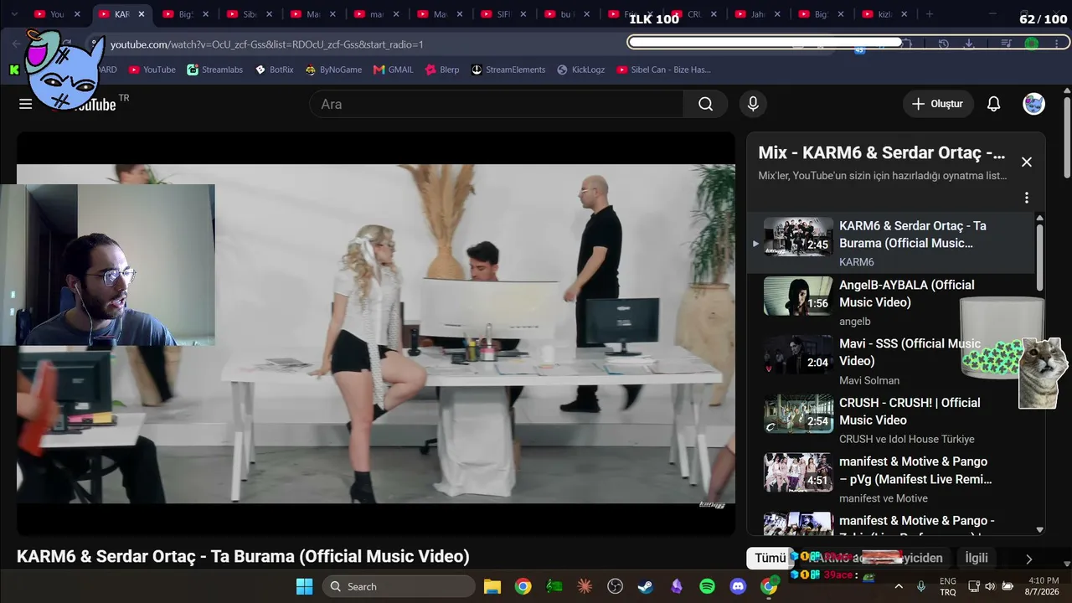Open File Explorer from the taskbar
The image size is (1072, 603).
click(x=492, y=586)
